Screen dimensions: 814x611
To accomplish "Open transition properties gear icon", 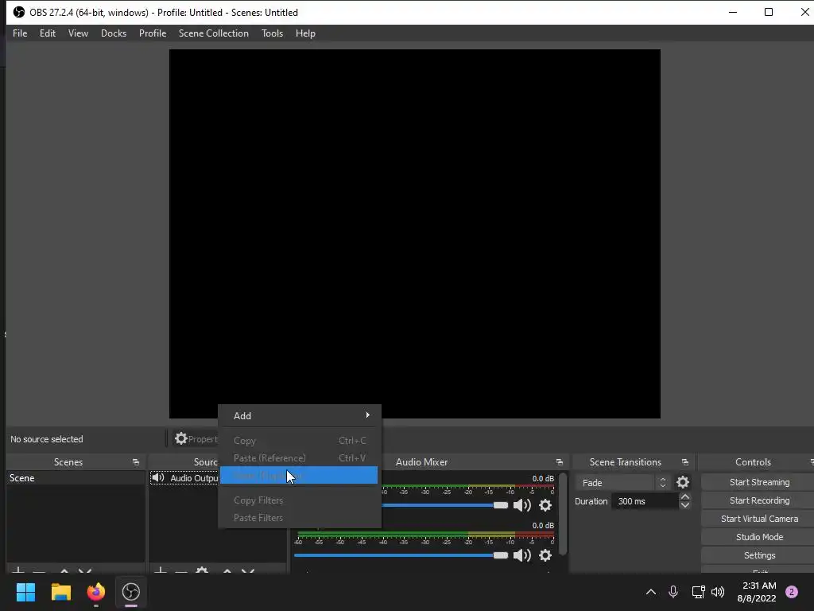I will pyautogui.click(x=683, y=483).
